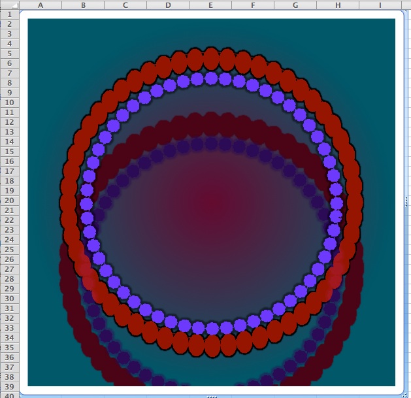Select row 16 header
The height and width of the screenshot is (398, 411).
(9, 161)
